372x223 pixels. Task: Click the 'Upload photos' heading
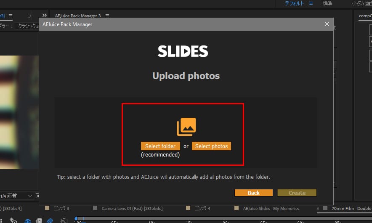pyautogui.click(x=186, y=76)
